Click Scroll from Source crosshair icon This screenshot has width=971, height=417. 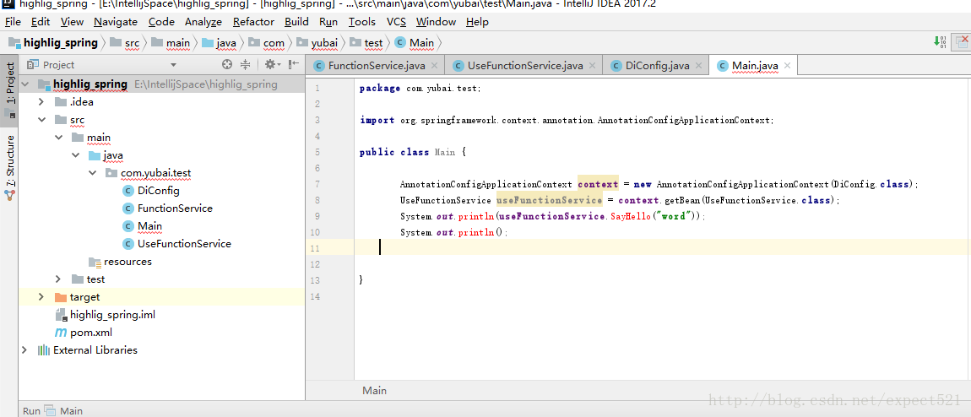click(x=227, y=64)
